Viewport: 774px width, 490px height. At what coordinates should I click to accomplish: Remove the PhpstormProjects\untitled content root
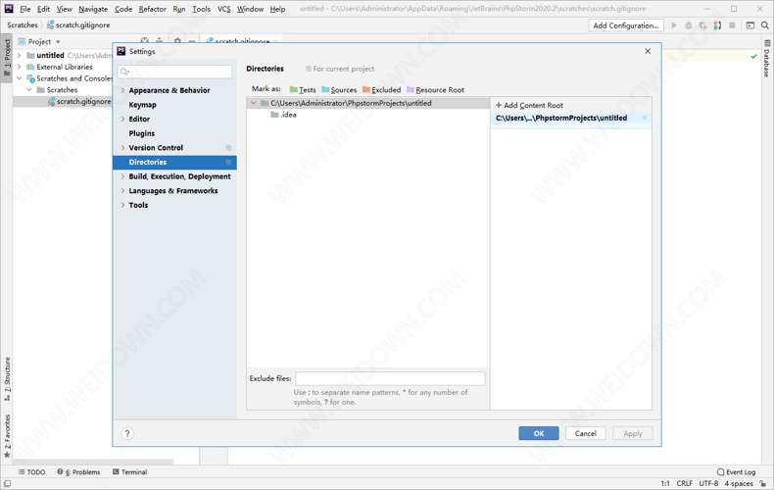pos(644,118)
